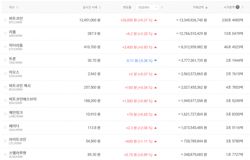Click the 시가총액 column header label

(229, 7)
